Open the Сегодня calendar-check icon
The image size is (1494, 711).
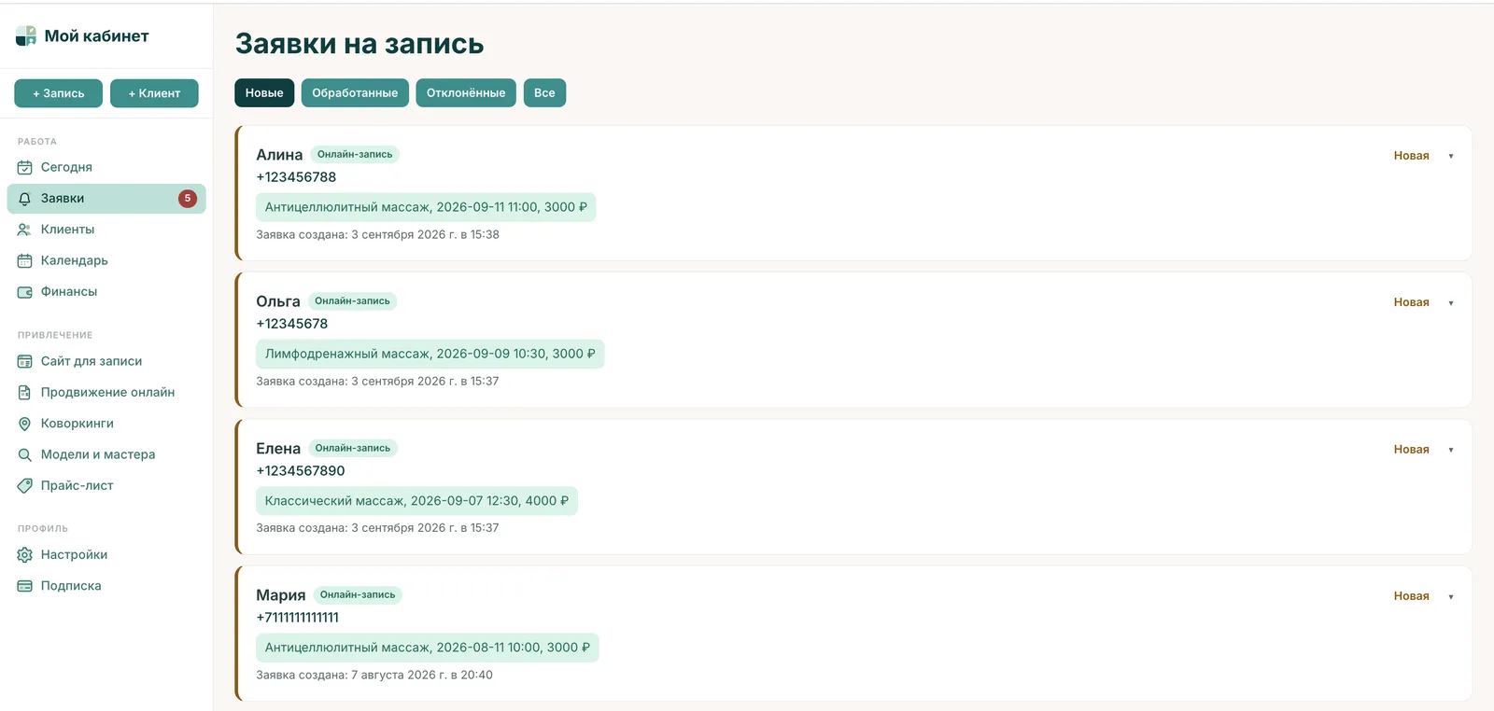pos(25,168)
